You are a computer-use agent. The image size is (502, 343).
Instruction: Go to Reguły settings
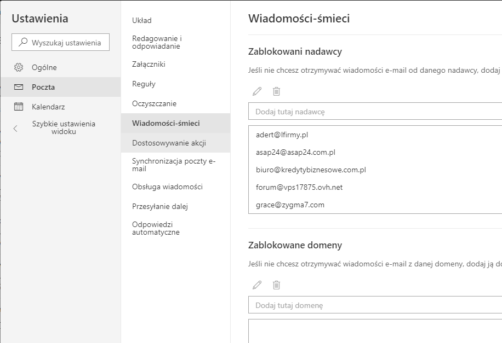point(144,84)
